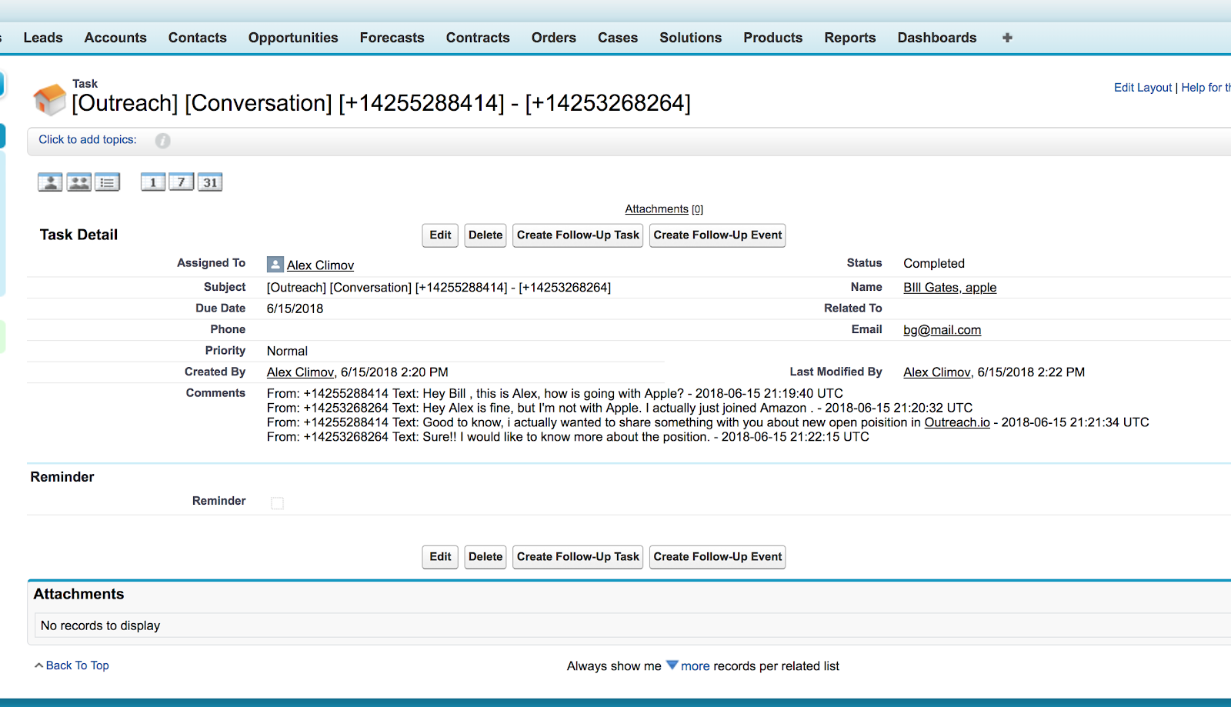The width and height of the screenshot is (1231, 707).
Task: Open Alex Climov in Last Modified By field
Action: click(x=937, y=372)
